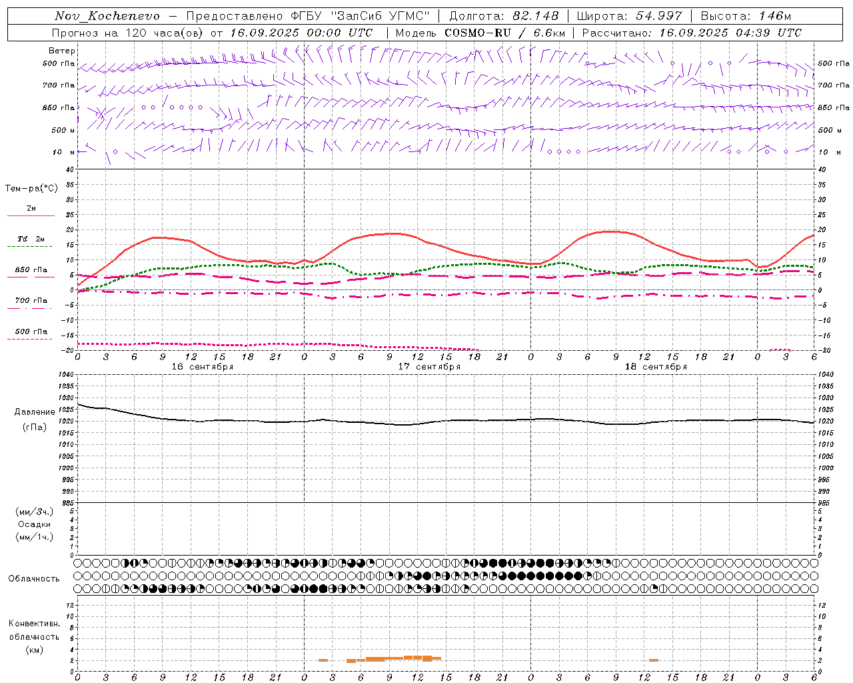This screenshot has width=853, height=683.
Task: Click the '(км)' convective height unit label
Action: coord(34,650)
